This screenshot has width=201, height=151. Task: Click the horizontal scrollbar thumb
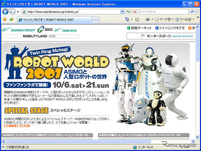coord(78,141)
